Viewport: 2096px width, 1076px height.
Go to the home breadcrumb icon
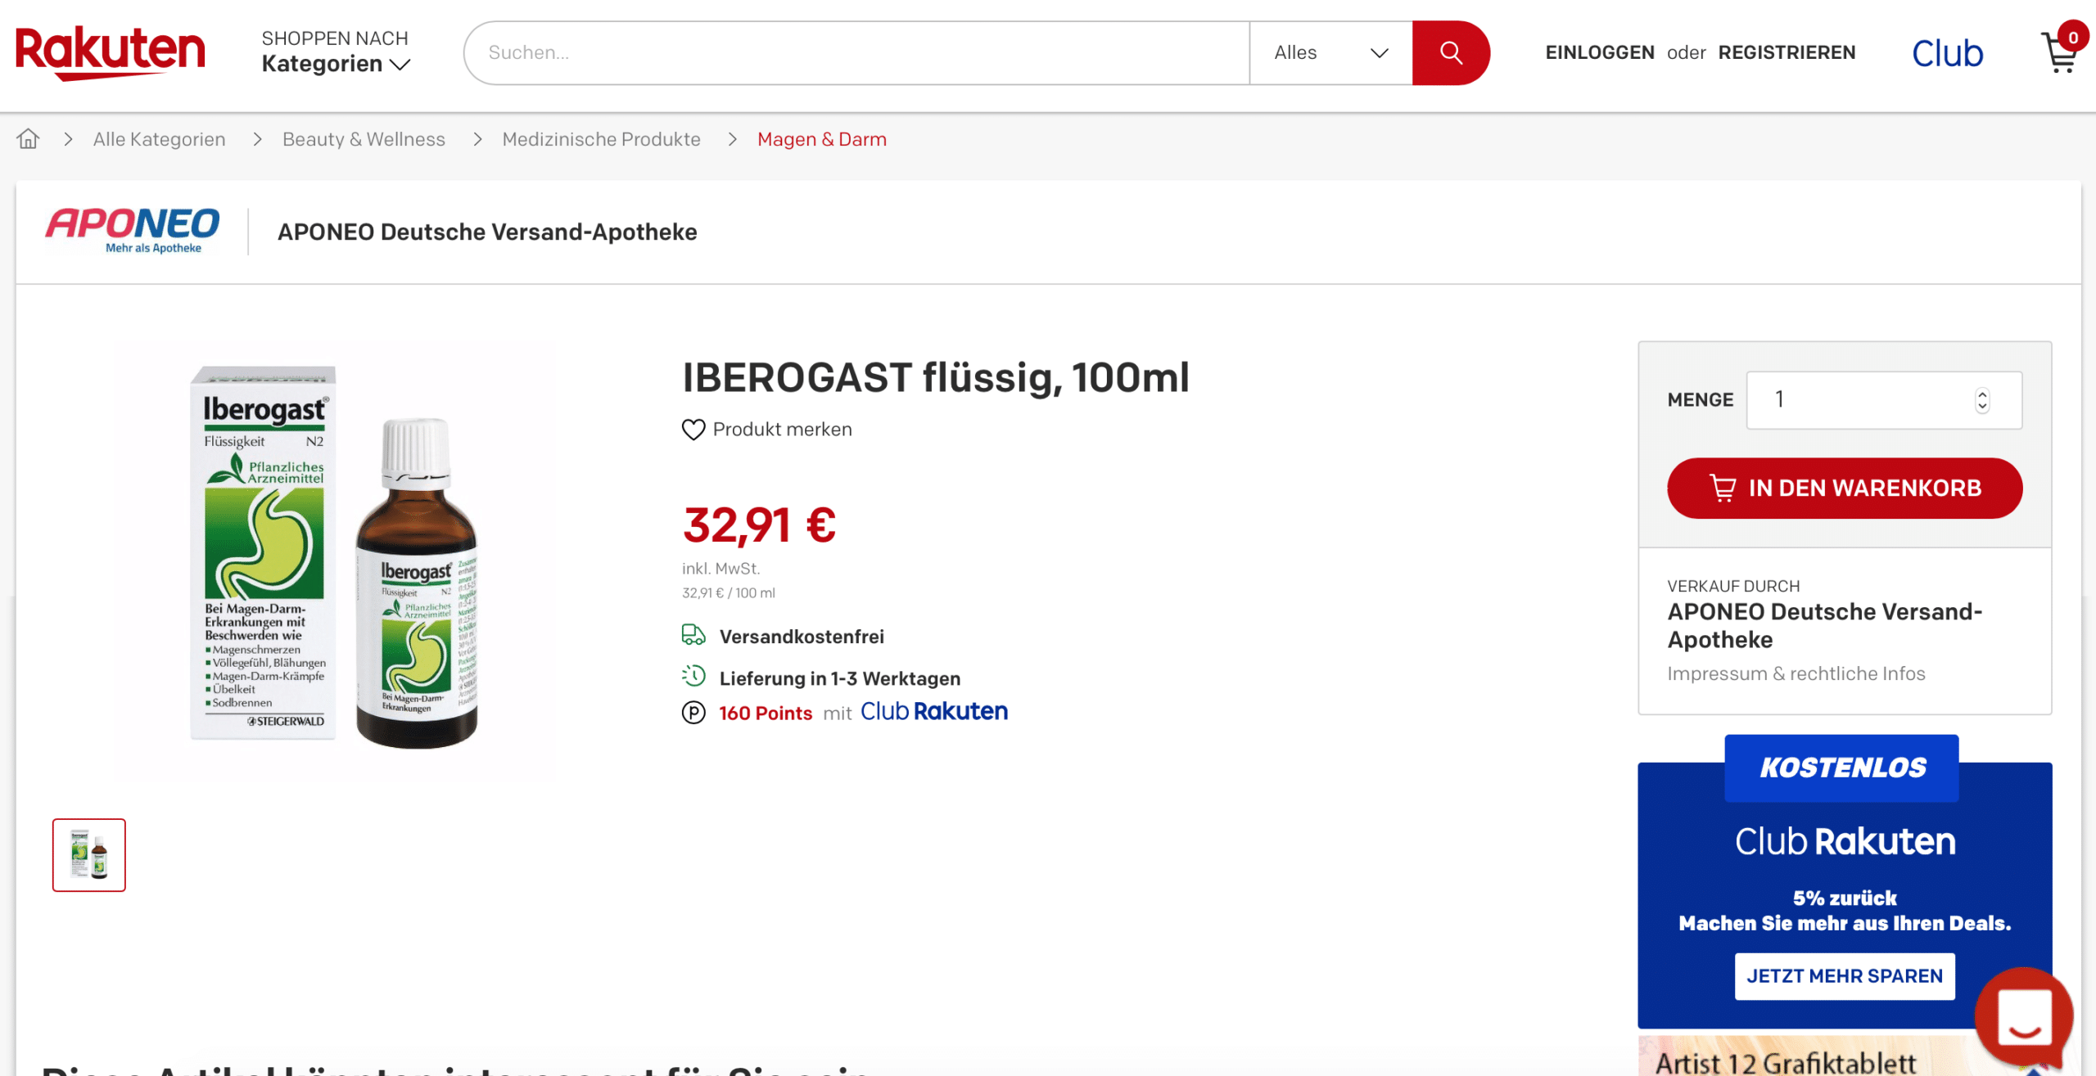(29, 139)
